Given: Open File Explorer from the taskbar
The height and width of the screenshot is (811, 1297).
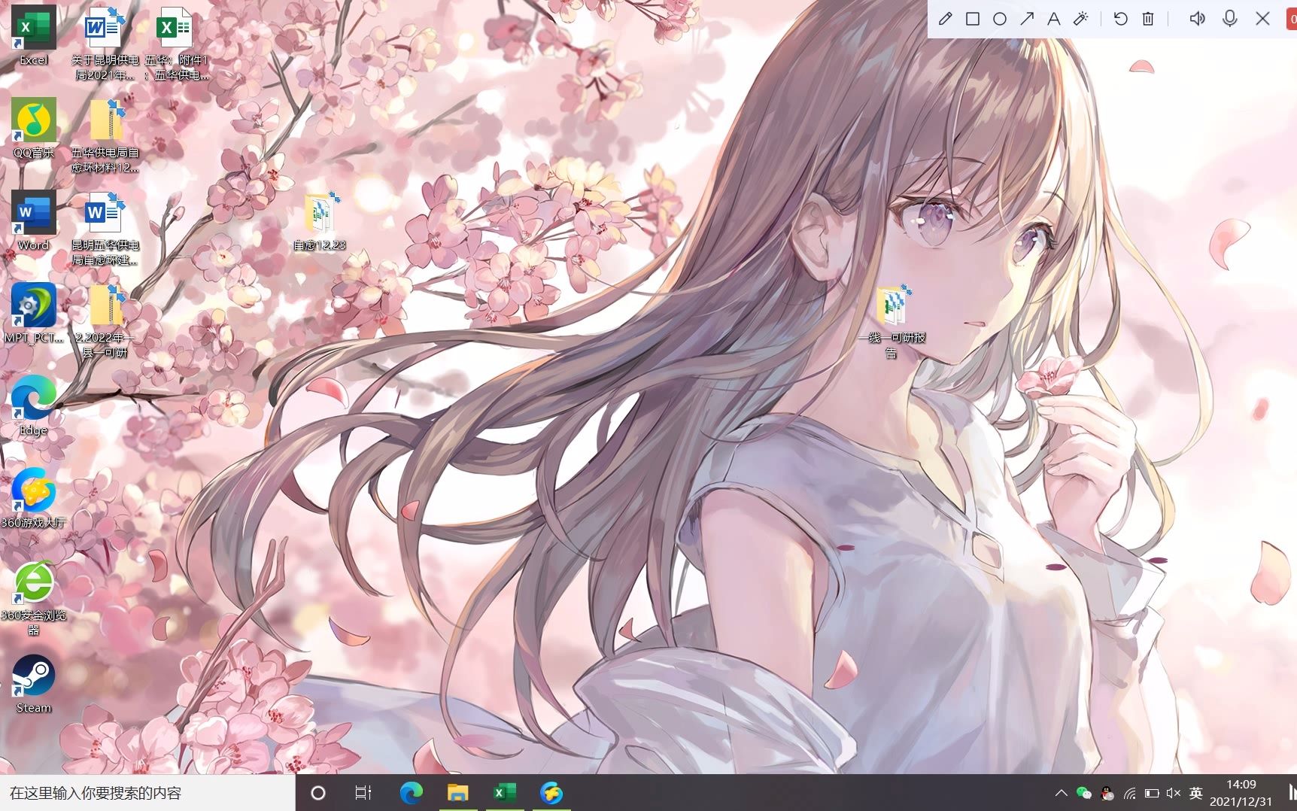Looking at the screenshot, I should [457, 793].
